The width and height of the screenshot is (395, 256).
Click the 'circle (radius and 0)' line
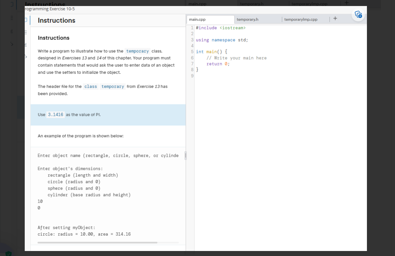tap(74, 182)
